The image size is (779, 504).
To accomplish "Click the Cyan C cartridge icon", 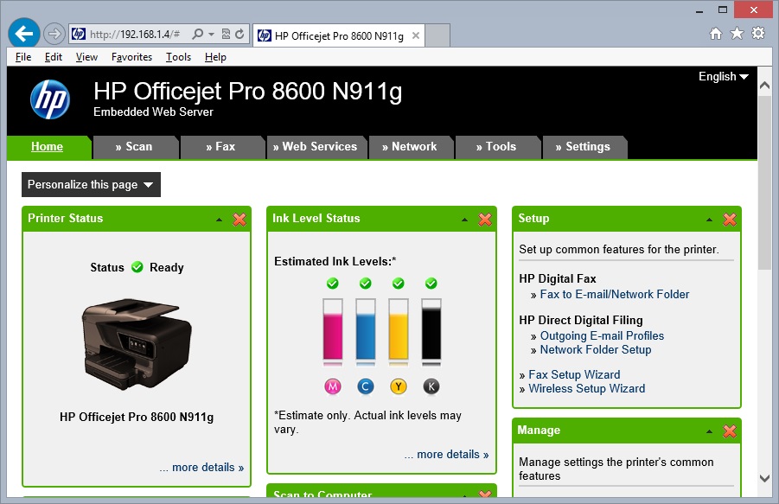I will [365, 386].
